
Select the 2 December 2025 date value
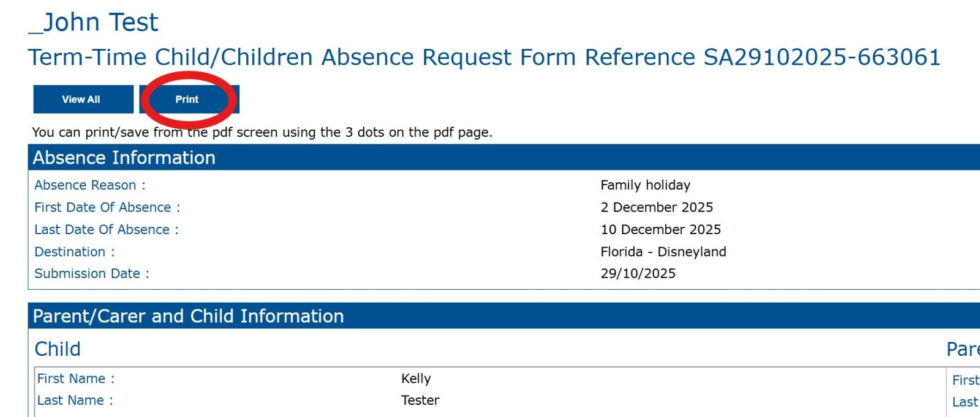[657, 207]
